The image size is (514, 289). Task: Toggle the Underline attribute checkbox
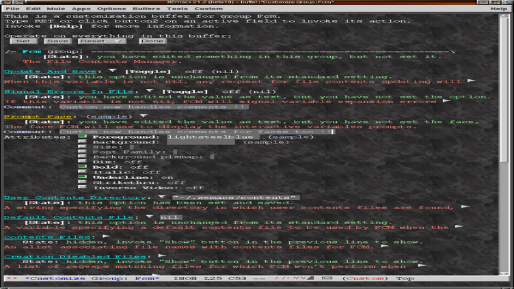point(82,177)
